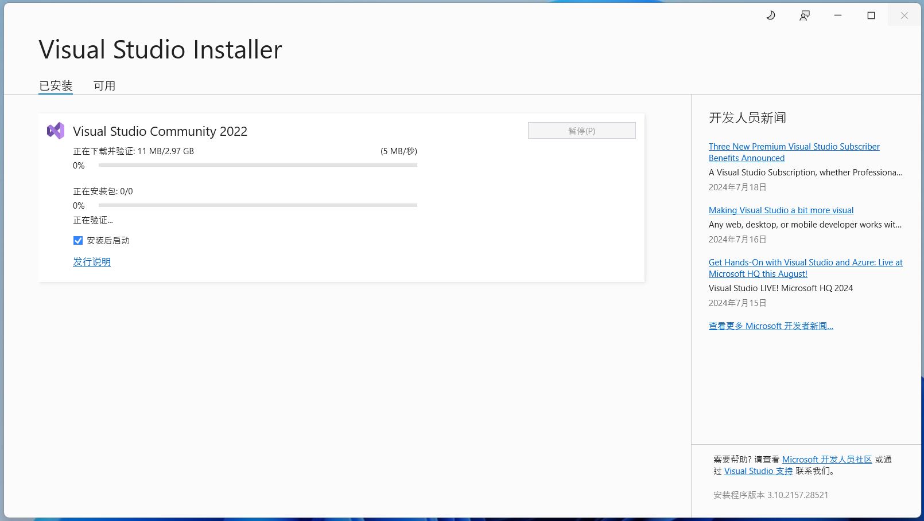Click the download progress bar
924x521 pixels.
point(258,165)
